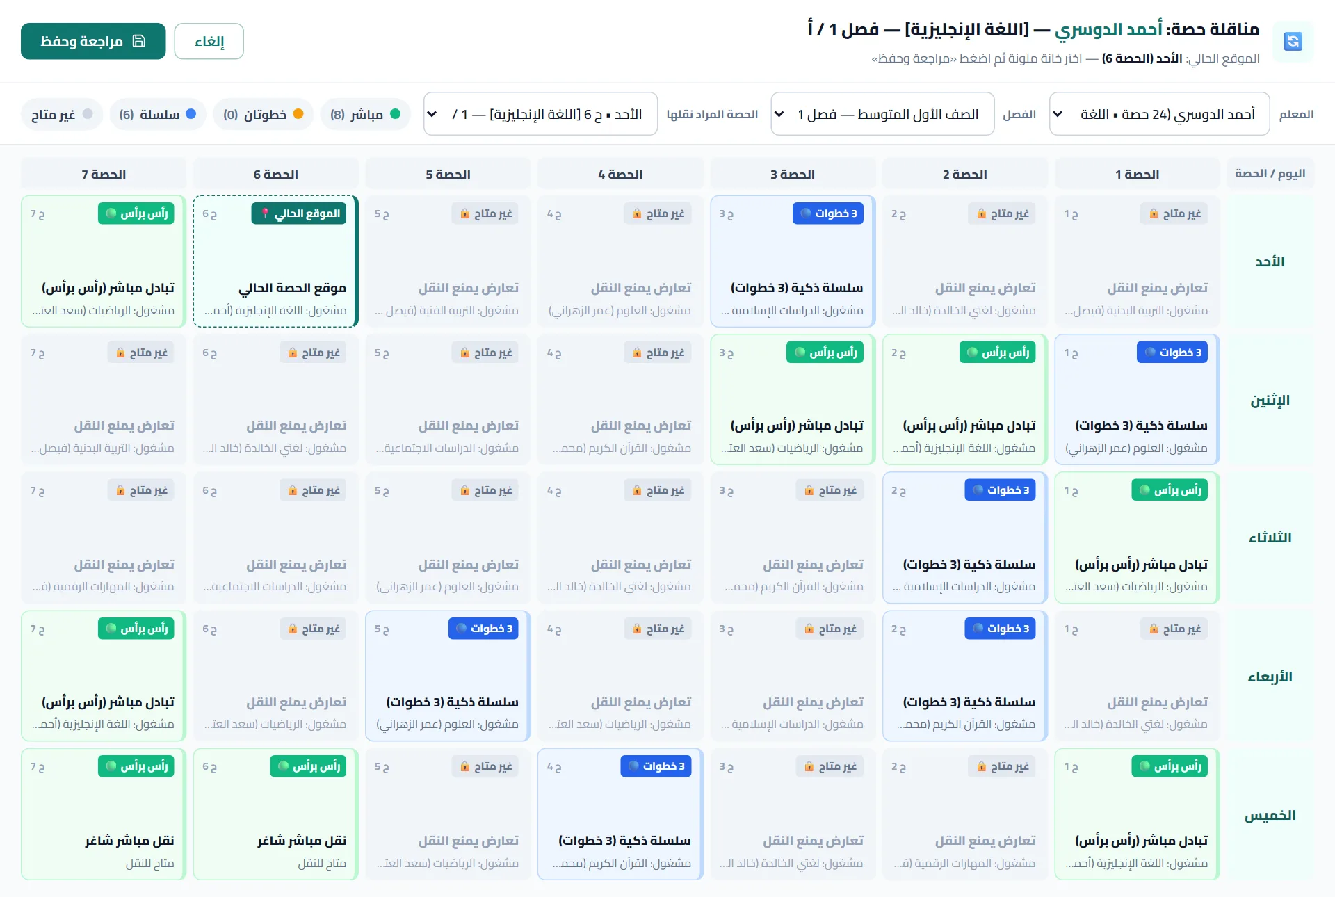The height and width of the screenshot is (897, 1335).
Task: Click the teacher name link in title
Action: point(1108,29)
